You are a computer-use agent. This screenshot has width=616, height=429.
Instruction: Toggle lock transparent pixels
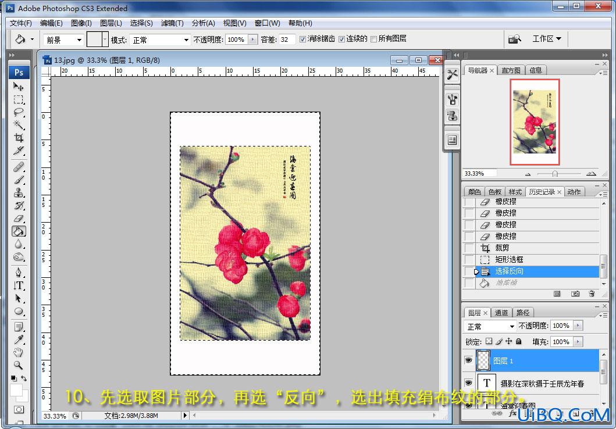[x=489, y=341]
